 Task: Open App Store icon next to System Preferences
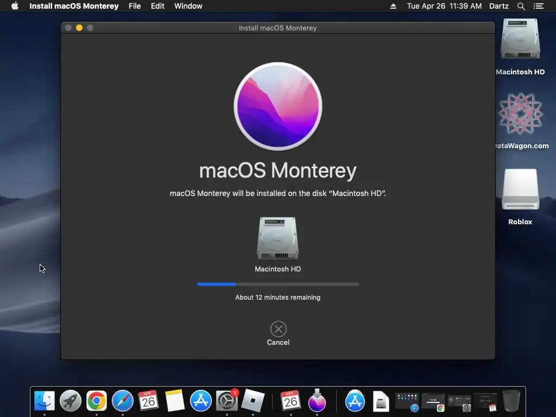(201, 401)
